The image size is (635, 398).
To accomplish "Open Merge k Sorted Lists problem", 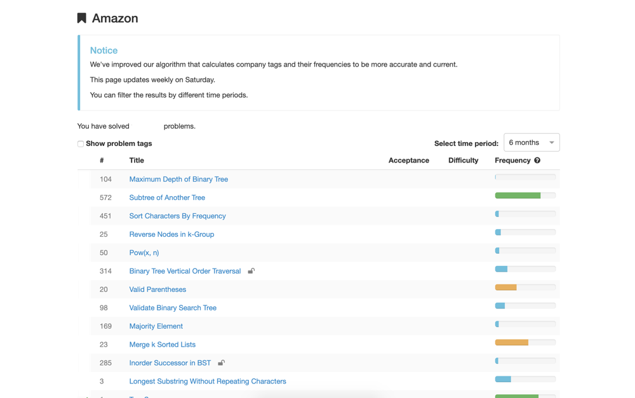I will point(162,345).
